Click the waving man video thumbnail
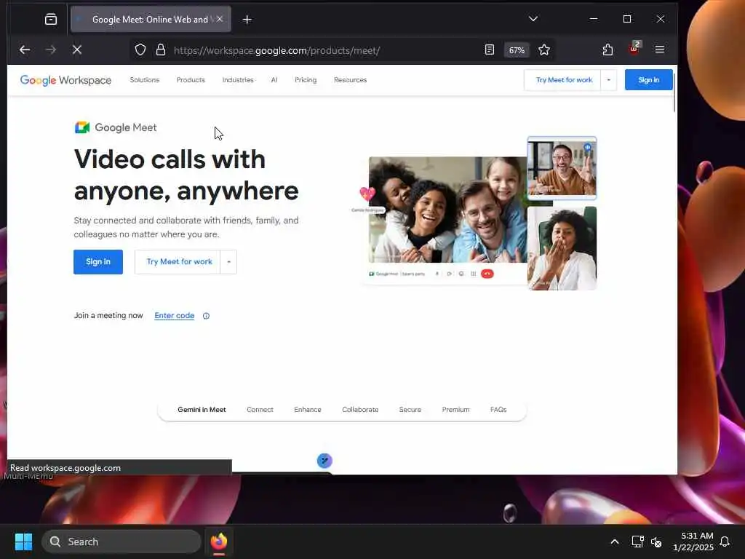This screenshot has height=559, width=745. point(562,168)
